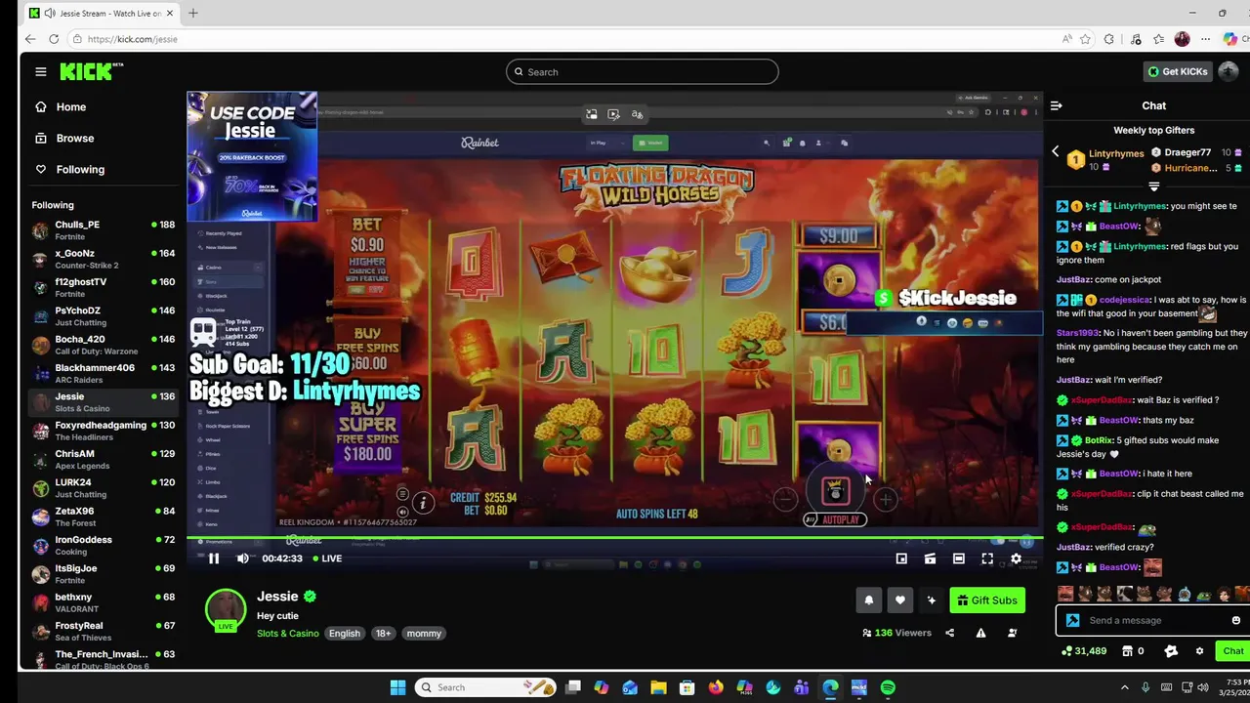
Task: Open Following in the sidebar
Action: (x=79, y=169)
